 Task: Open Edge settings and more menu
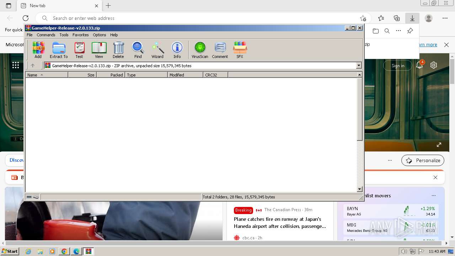[x=445, y=18]
